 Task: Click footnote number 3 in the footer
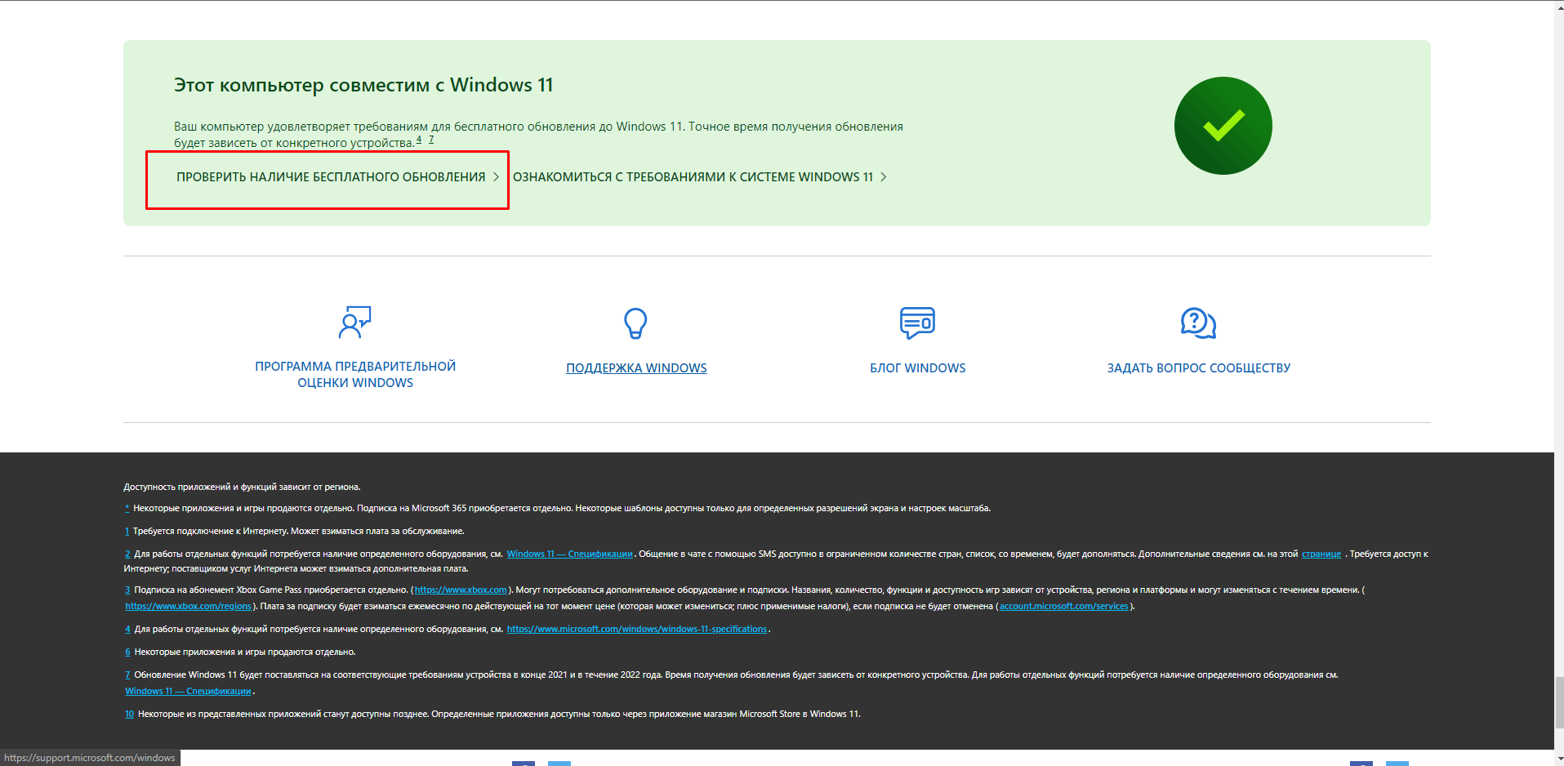127,590
